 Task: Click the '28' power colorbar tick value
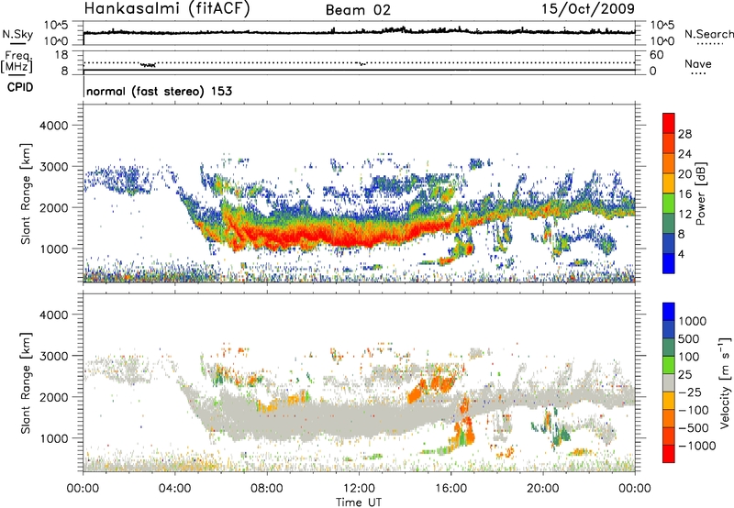pyautogui.click(x=684, y=134)
